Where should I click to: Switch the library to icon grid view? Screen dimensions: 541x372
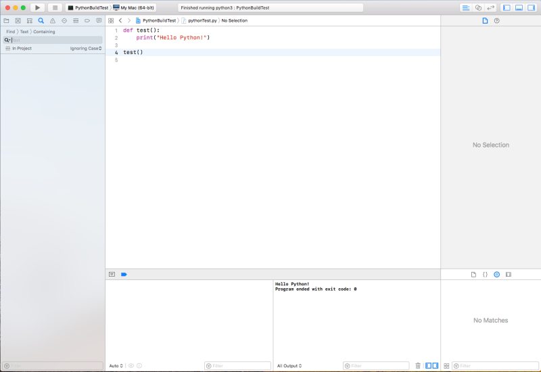446,366
